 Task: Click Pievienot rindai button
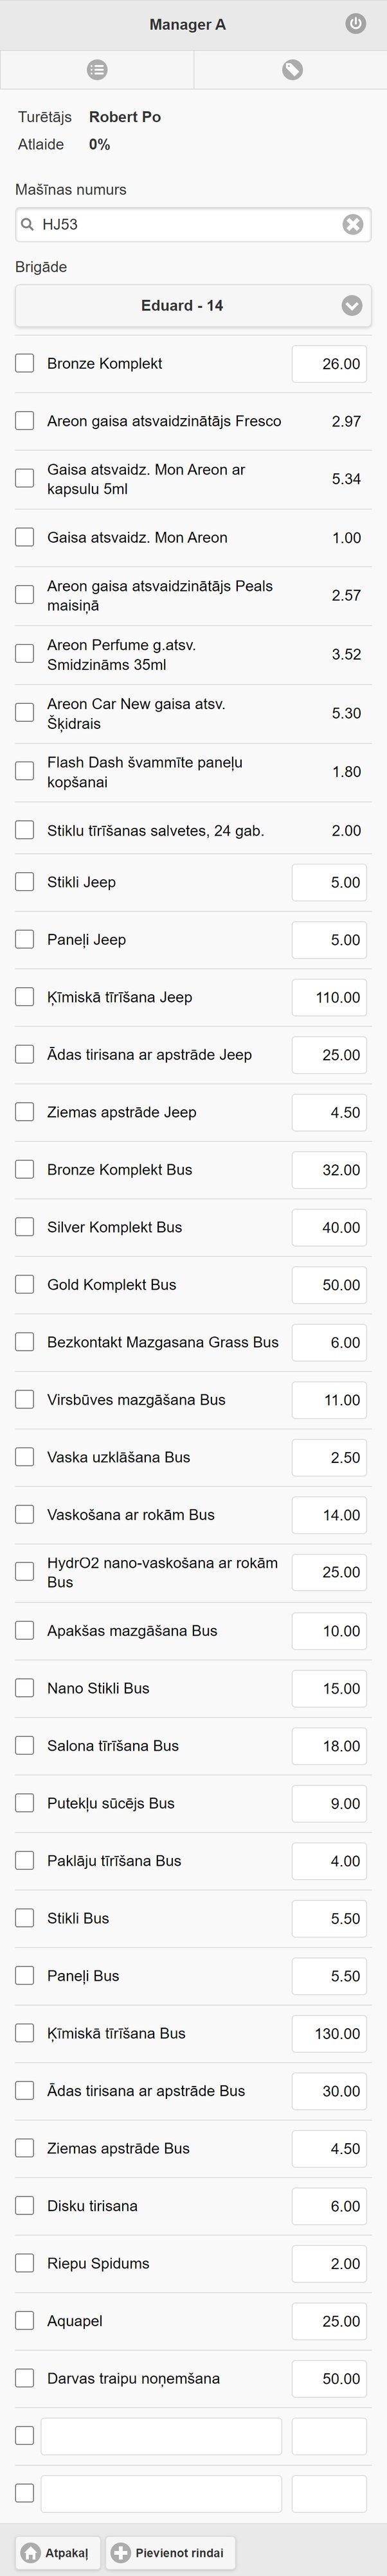[x=170, y=2552]
